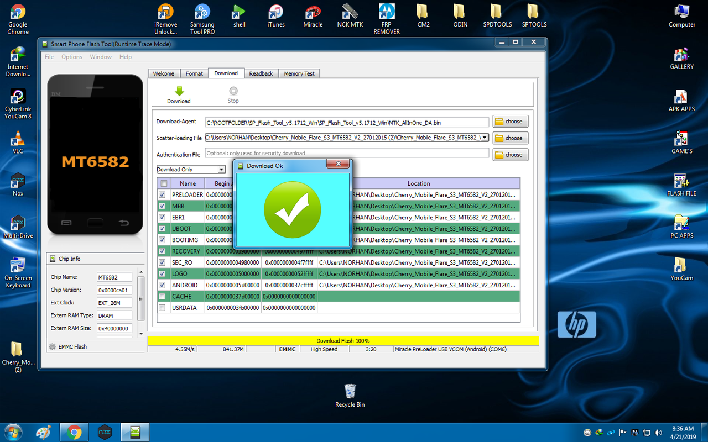Uncheck the EBR1 partition checkbox
The width and height of the screenshot is (708, 442).
(x=162, y=217)
